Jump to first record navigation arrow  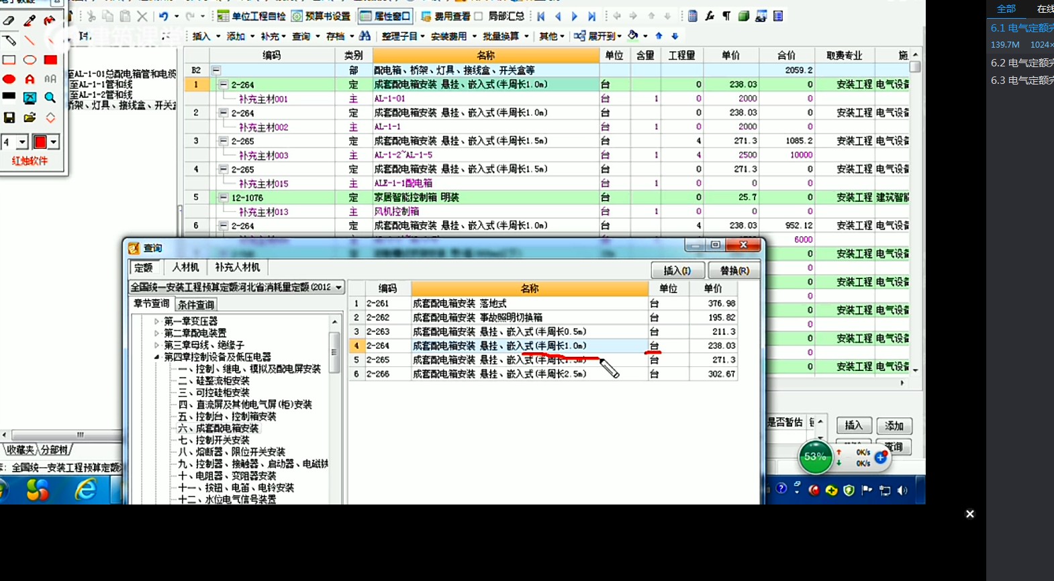point(541,16)
